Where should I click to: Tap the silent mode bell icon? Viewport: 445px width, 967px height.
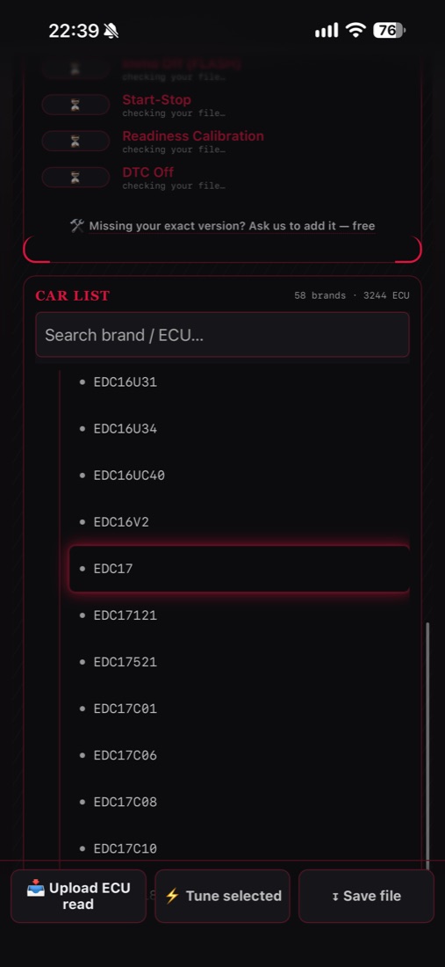tap(111, 31)
